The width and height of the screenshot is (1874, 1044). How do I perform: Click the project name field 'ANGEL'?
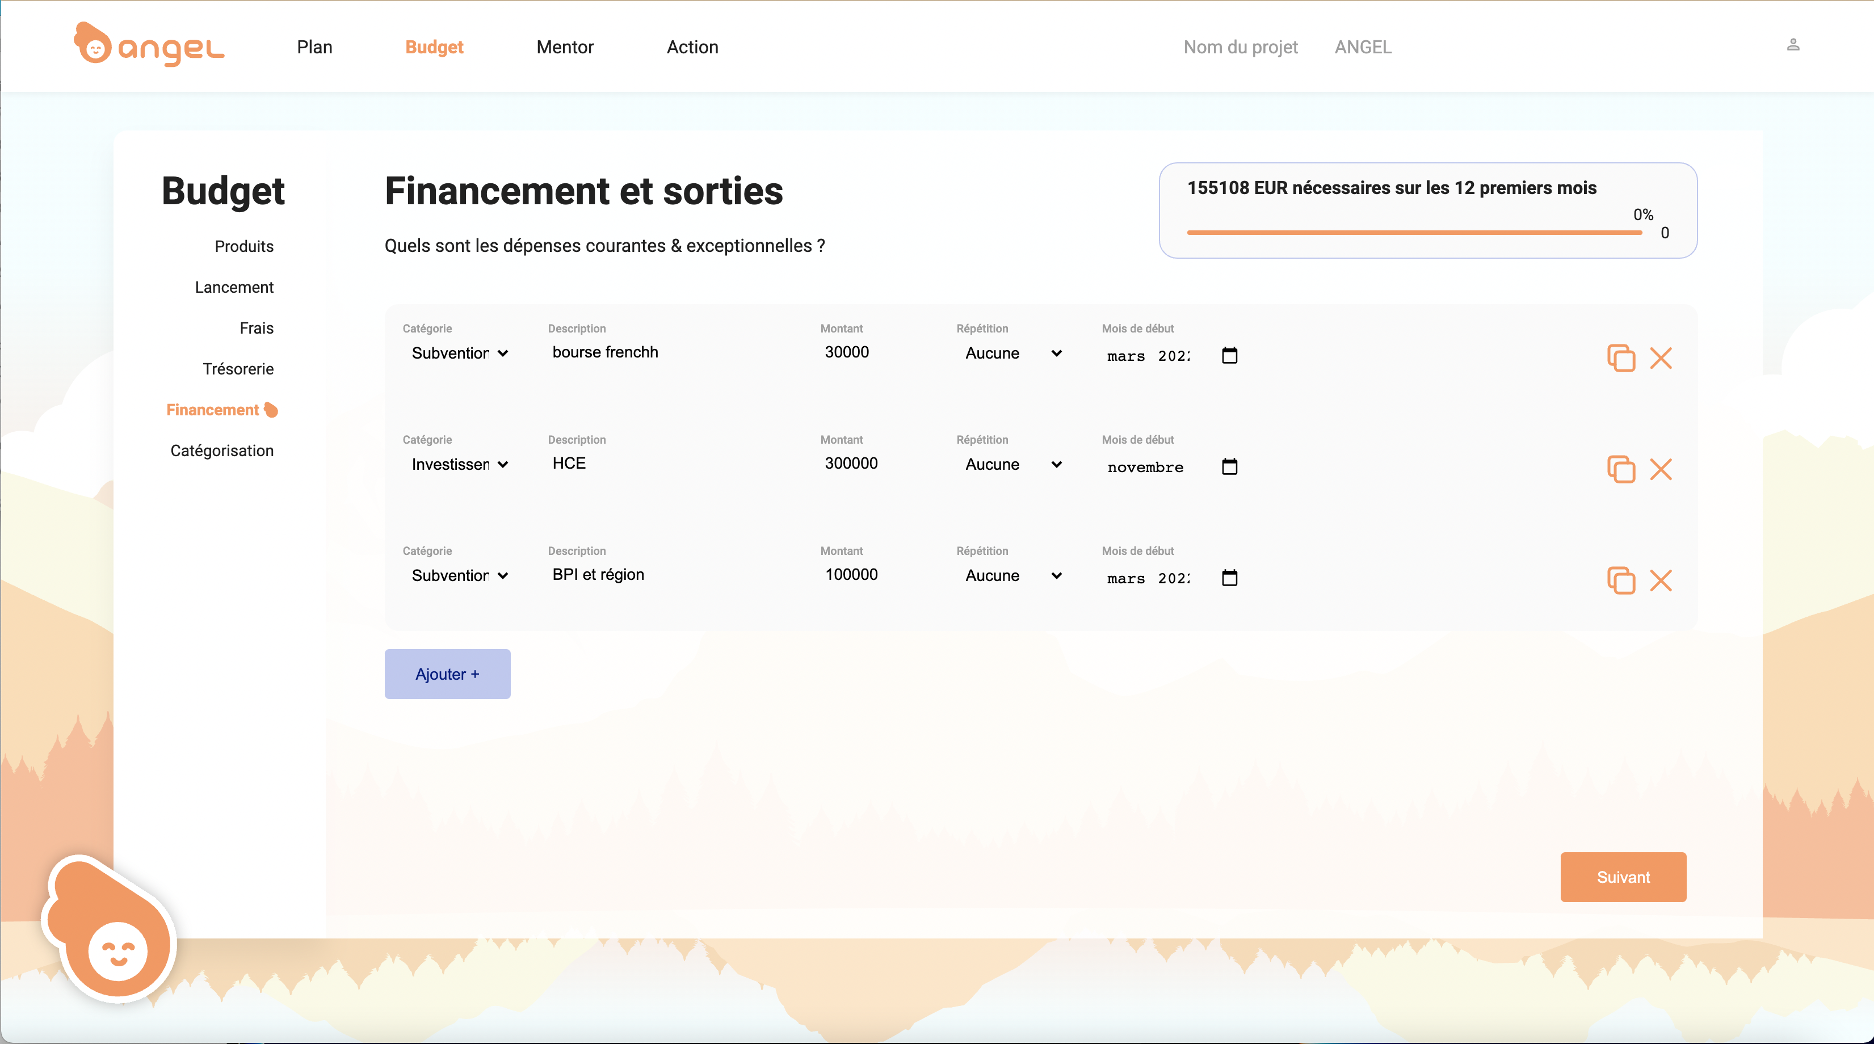click(1363, 47)
